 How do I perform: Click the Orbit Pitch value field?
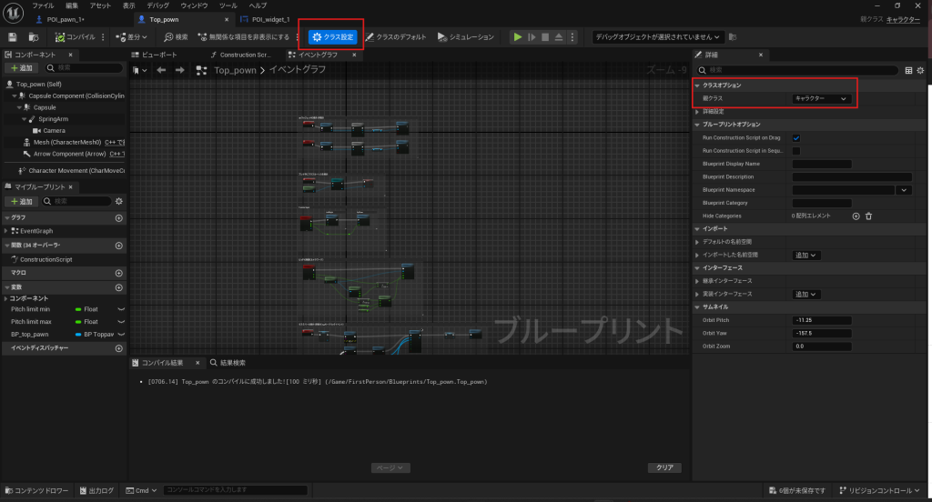coord(822,320)
